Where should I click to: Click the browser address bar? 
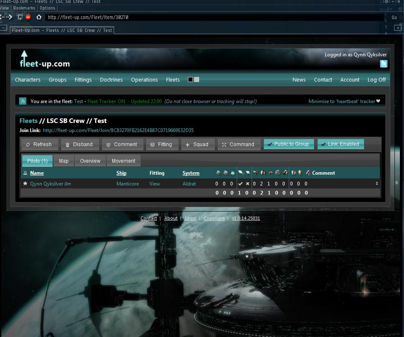point(214,17)
